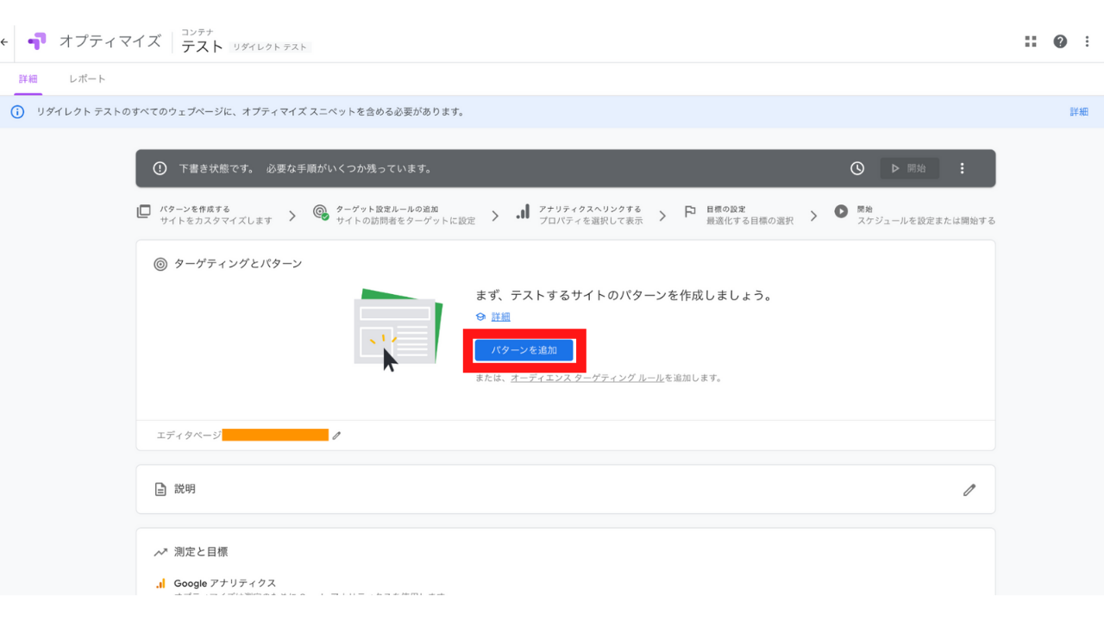Edit the エディタページ URL with pencil icon
Viewport: 1104px width, 621px height.
[x=337, y=436]
